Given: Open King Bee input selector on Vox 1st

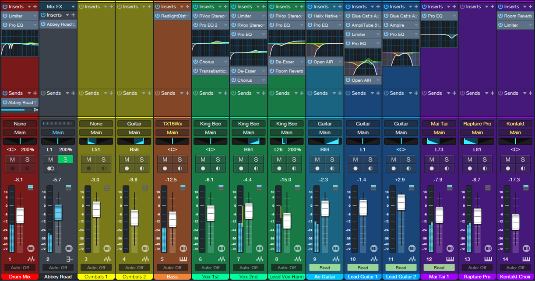Looking at the screenshot, I should point(211,124).
